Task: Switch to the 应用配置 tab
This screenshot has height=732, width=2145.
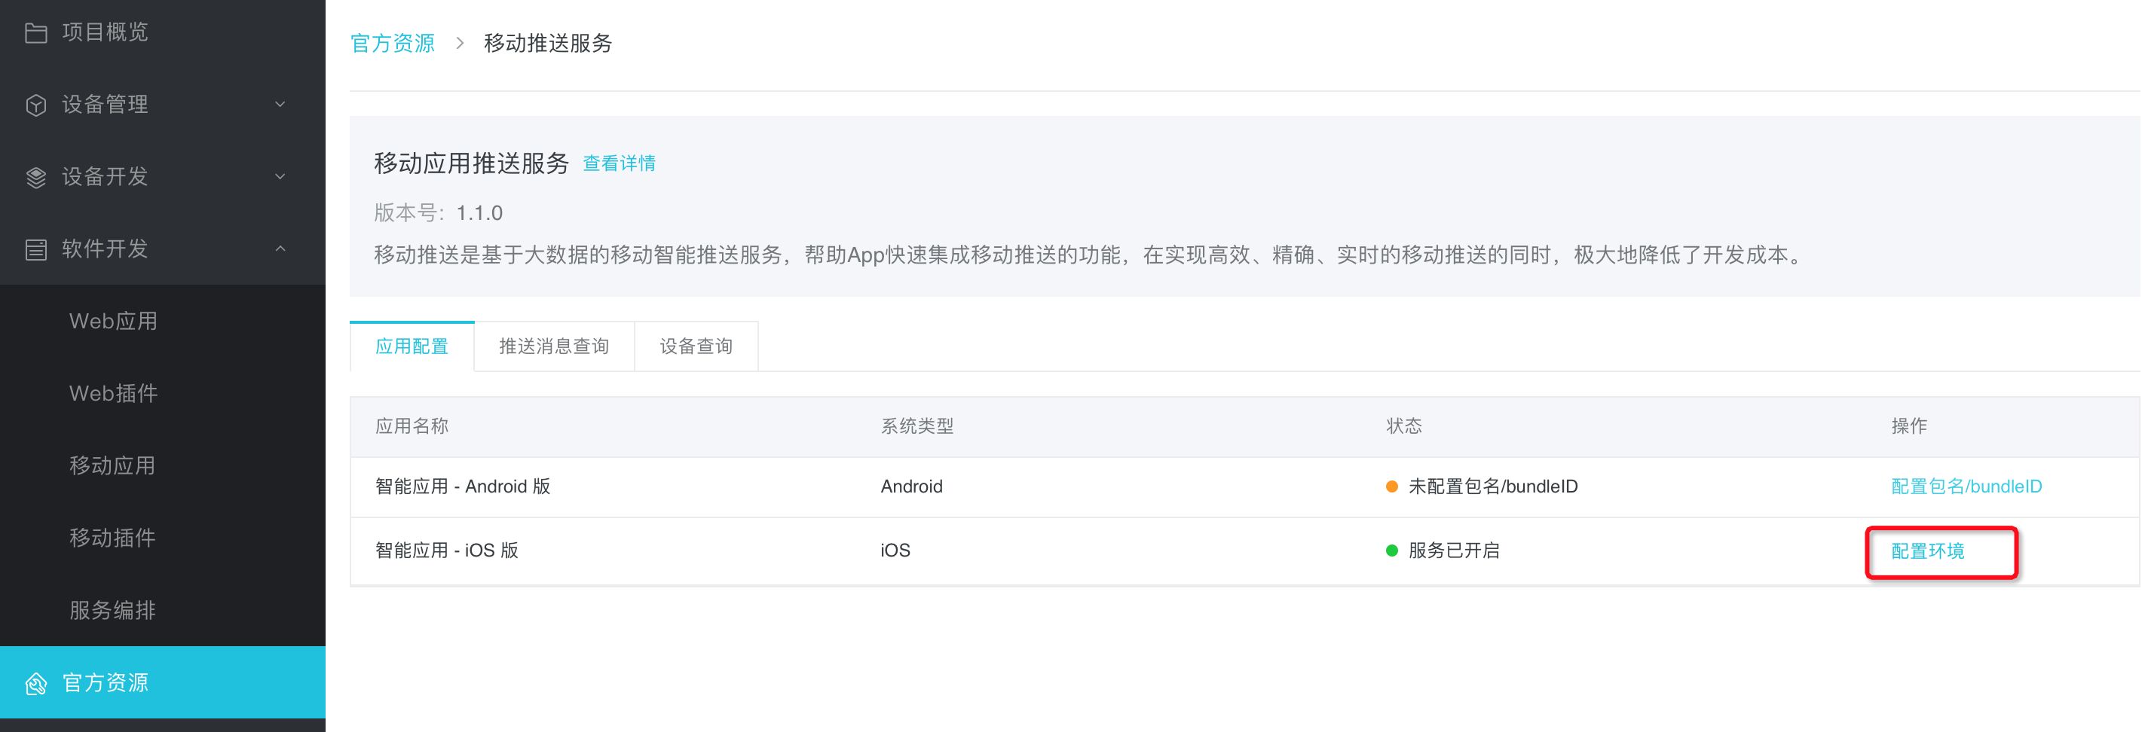Action: 412,346
